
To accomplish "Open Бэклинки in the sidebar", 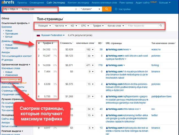I will pos(7,27).
